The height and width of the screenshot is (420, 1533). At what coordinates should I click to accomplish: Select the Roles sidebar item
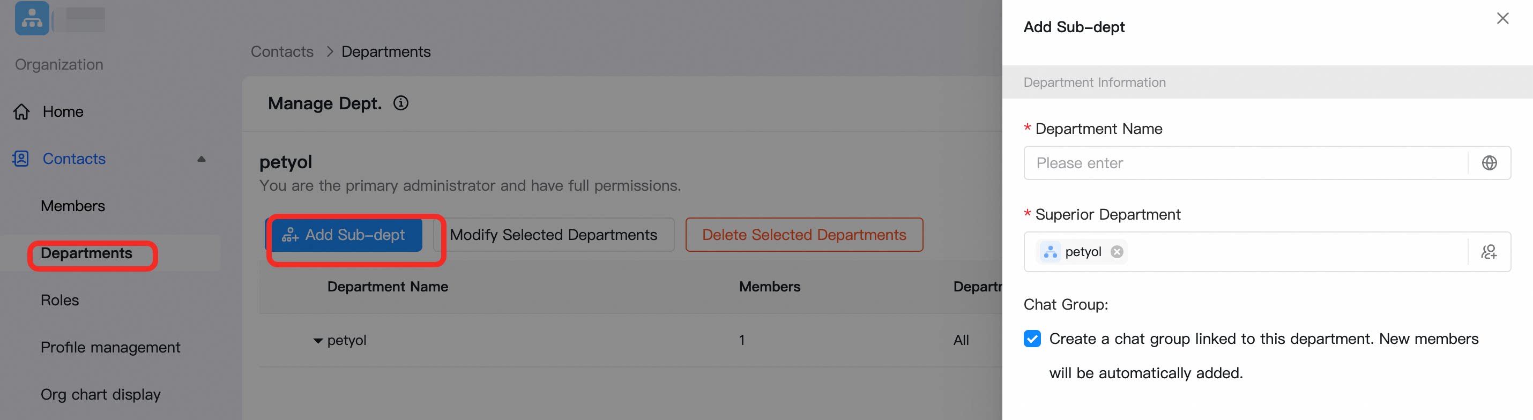click(59, 301)
